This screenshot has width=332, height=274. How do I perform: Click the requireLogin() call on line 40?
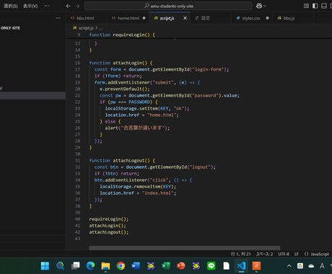click(109, 219)
